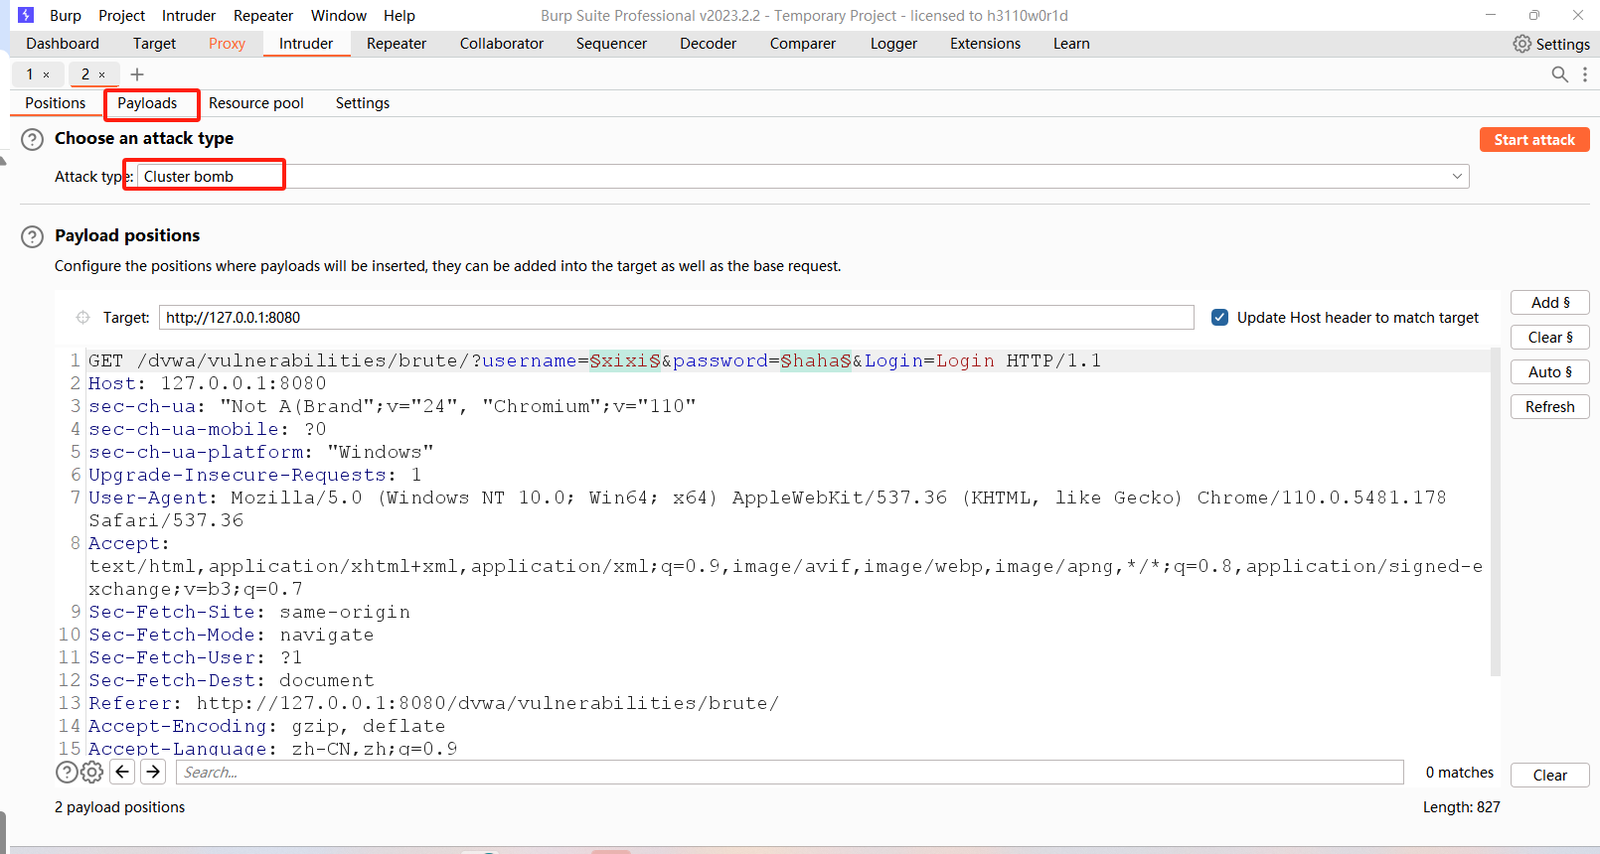This screenshot has width=1600, height=854.
Task: Click the 'Length: 827' status text
Action: click(1461, 807)
